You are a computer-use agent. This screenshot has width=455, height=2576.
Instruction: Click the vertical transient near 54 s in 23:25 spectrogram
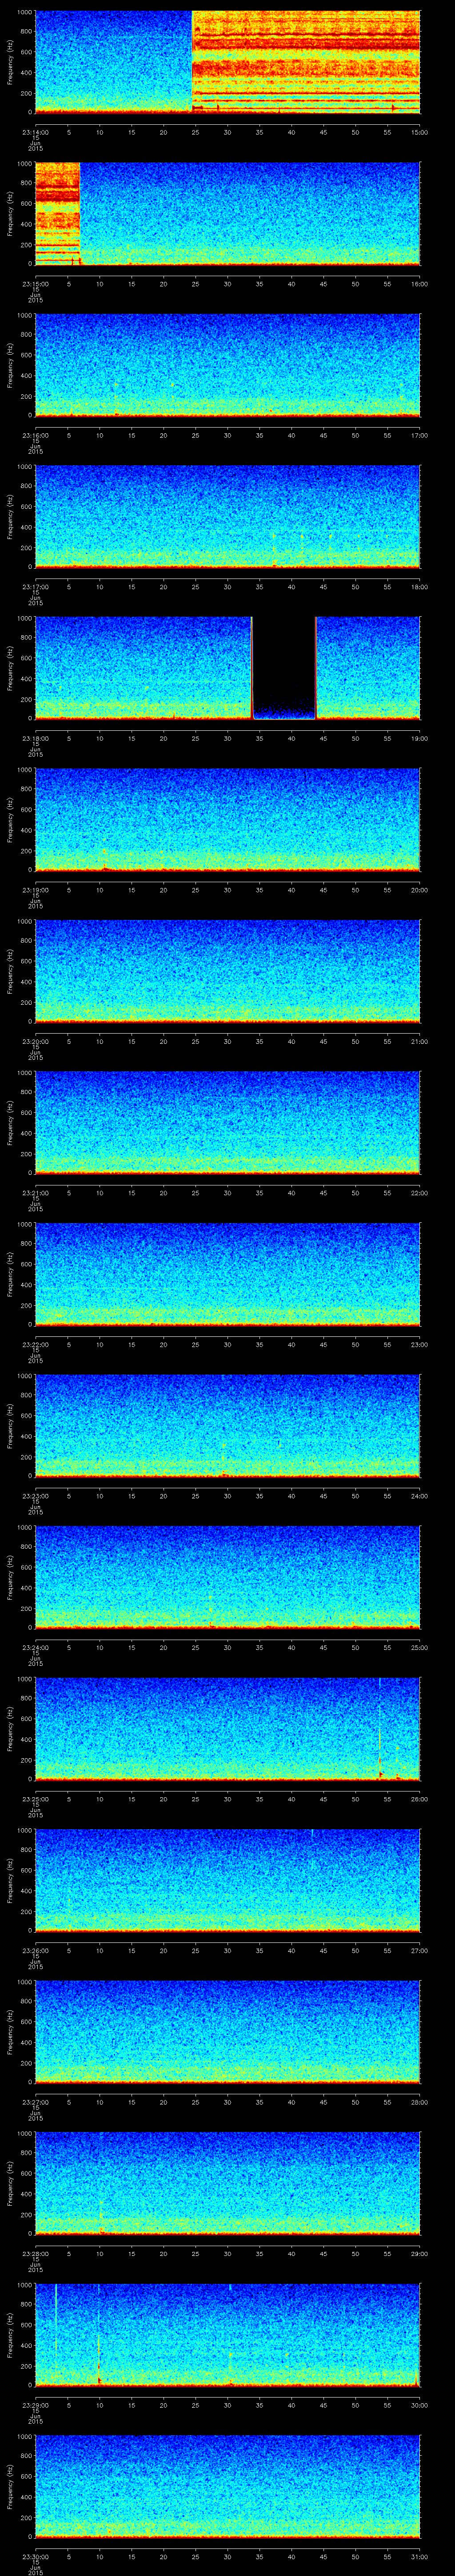[380, 1728]
